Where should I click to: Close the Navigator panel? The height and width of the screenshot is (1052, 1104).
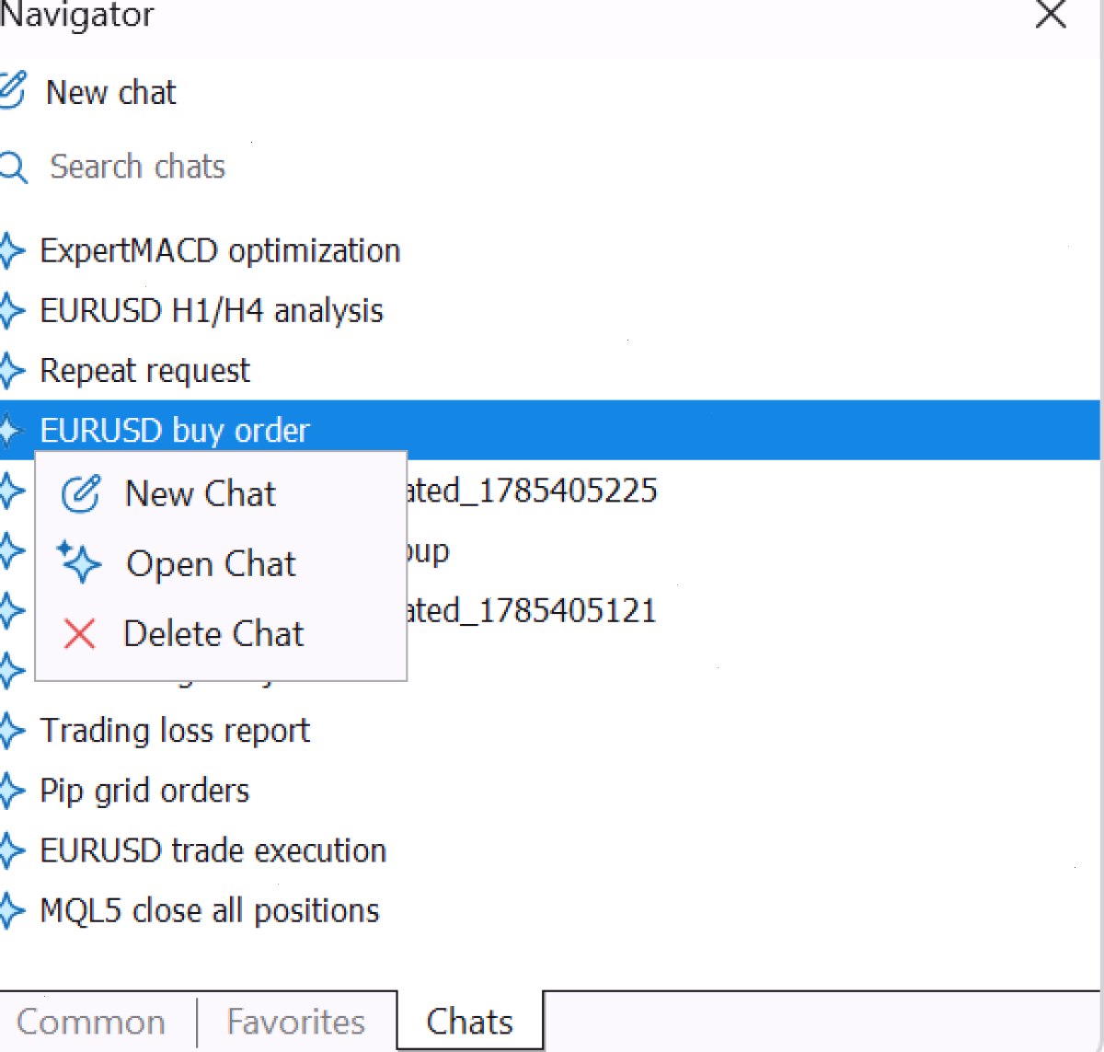click(x=1051, y=15)
